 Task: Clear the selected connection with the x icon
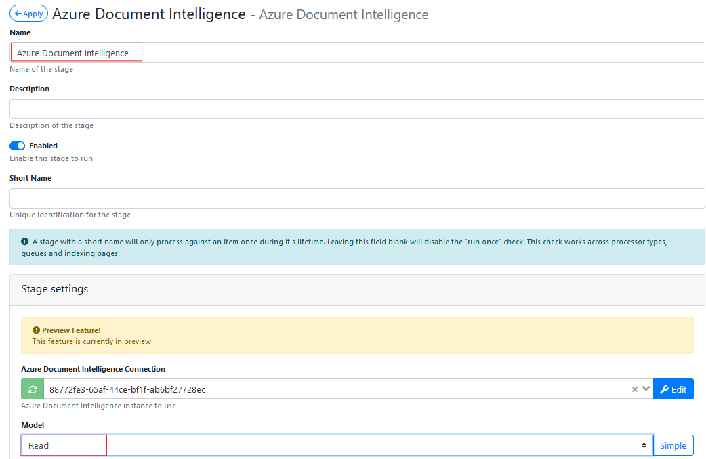(x=635, y=389)
